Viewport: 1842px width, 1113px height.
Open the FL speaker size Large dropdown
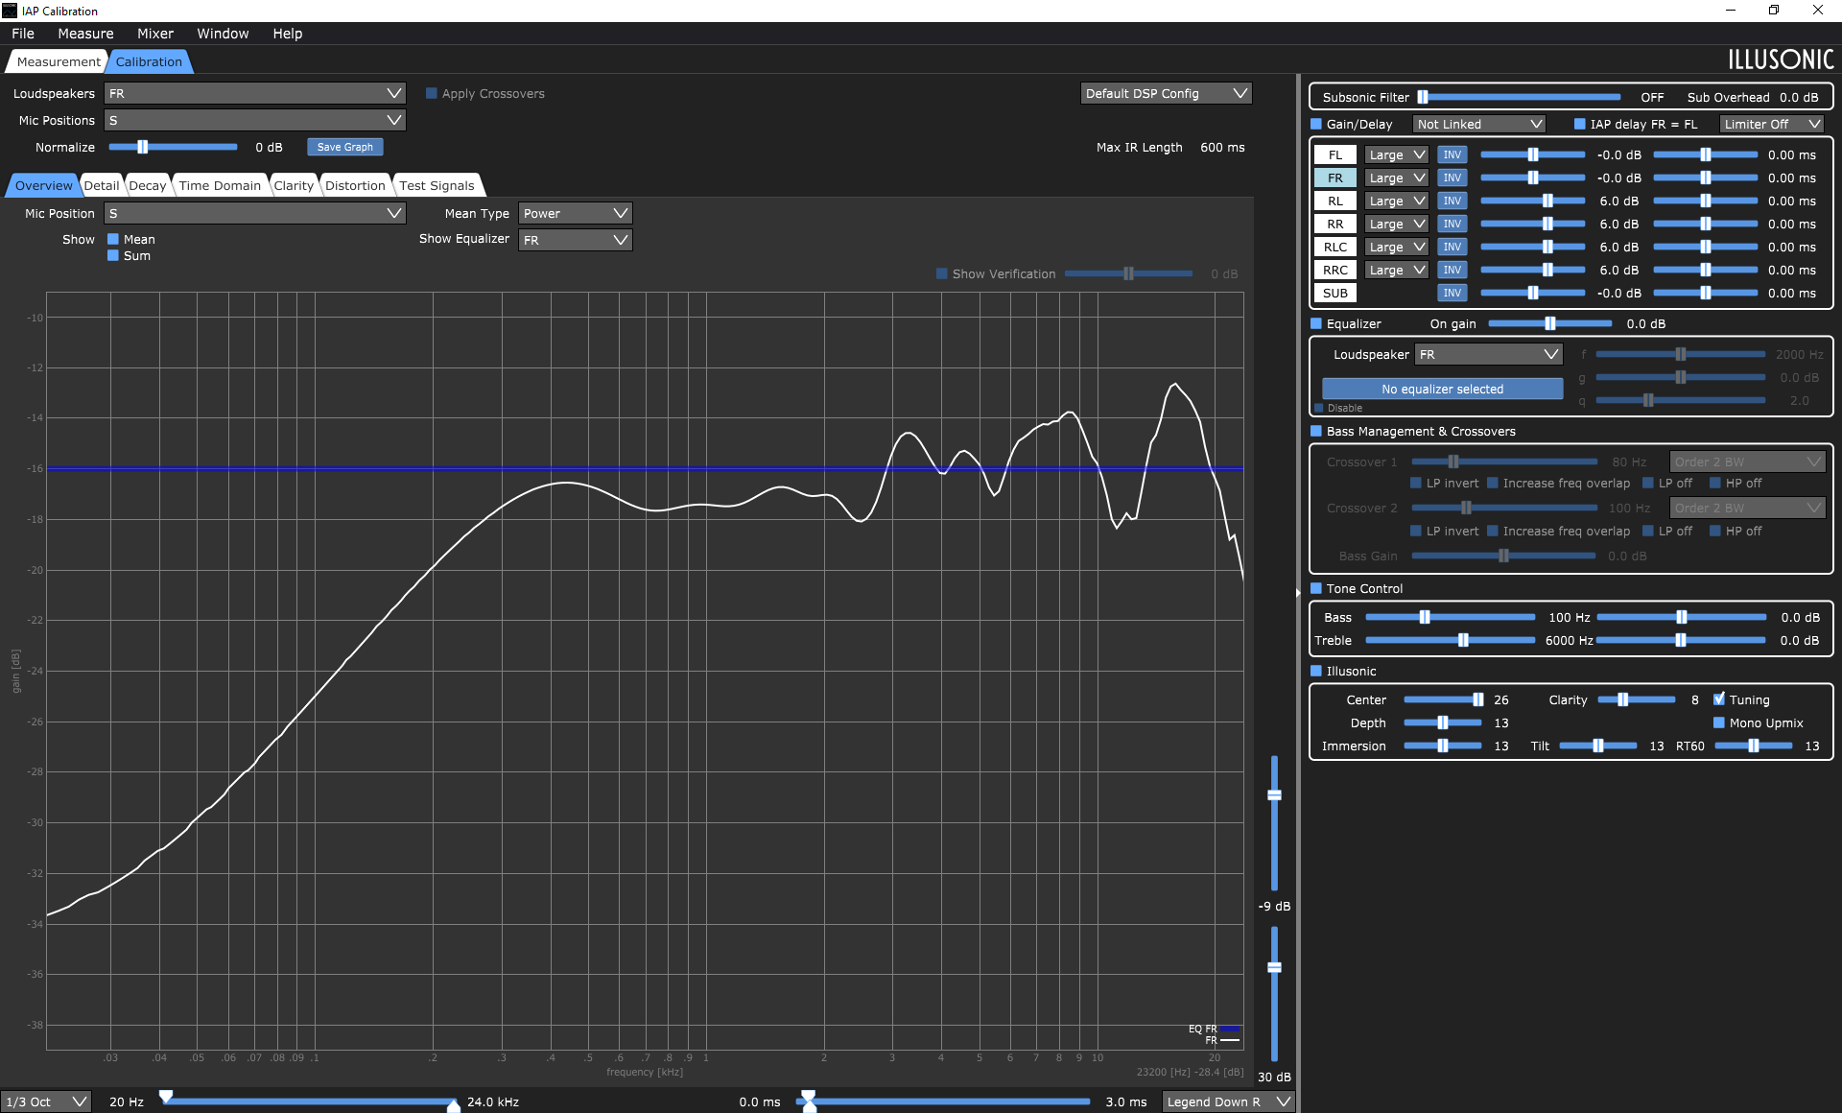[x=1397, y=154]
